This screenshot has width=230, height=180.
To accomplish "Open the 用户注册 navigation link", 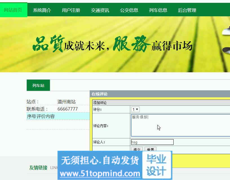I will click(x=71, y=10).
